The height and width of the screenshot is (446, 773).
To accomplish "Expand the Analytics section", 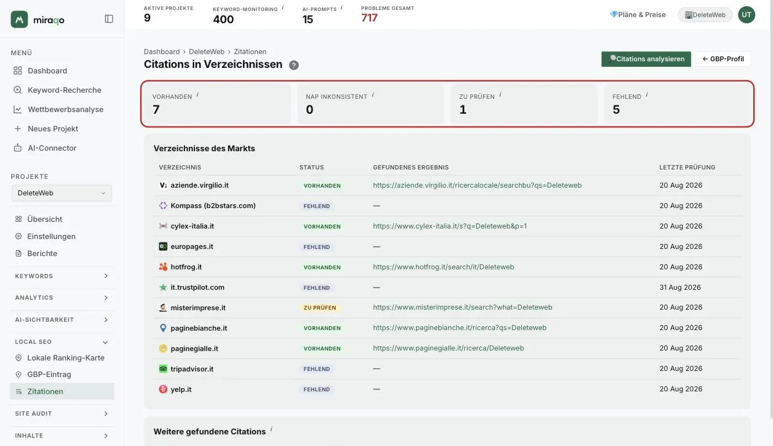I will pyautogui.click(x=62, y=298).
